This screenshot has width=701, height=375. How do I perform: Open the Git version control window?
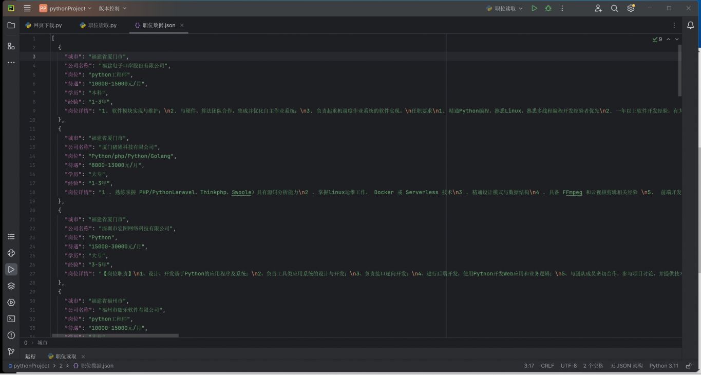(11, 351)
